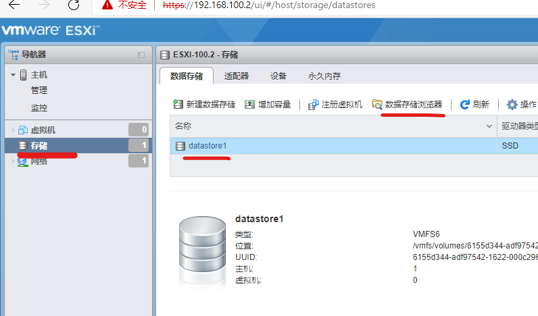The image size is (538, 316).
Task: Open the datastore1 link
Action: point(207,146)
